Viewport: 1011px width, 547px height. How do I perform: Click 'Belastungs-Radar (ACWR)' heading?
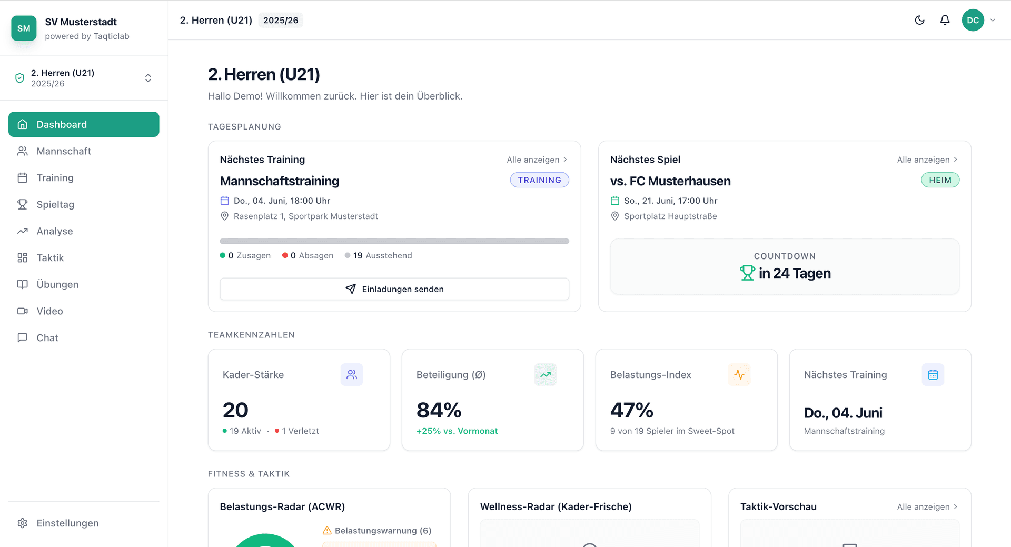coord(282,506)
